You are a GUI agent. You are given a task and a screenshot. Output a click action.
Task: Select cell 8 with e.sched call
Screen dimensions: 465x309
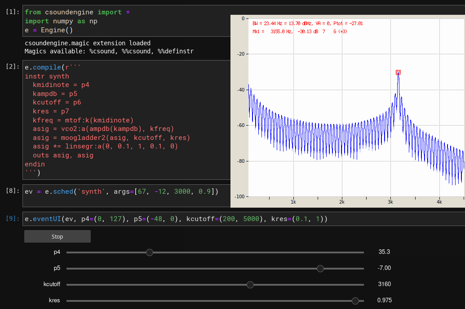coord(126,196)
